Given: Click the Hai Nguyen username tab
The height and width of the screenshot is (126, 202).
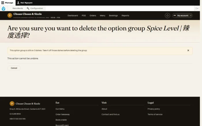Looking at the screenshot, I should [x=25, y=3].
